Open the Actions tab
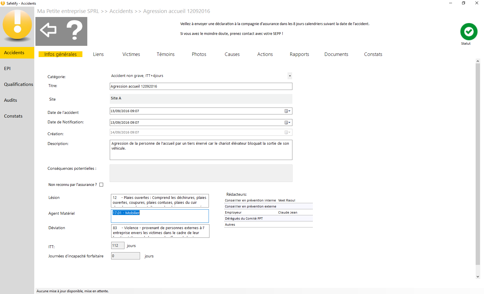 pos(265,54)
